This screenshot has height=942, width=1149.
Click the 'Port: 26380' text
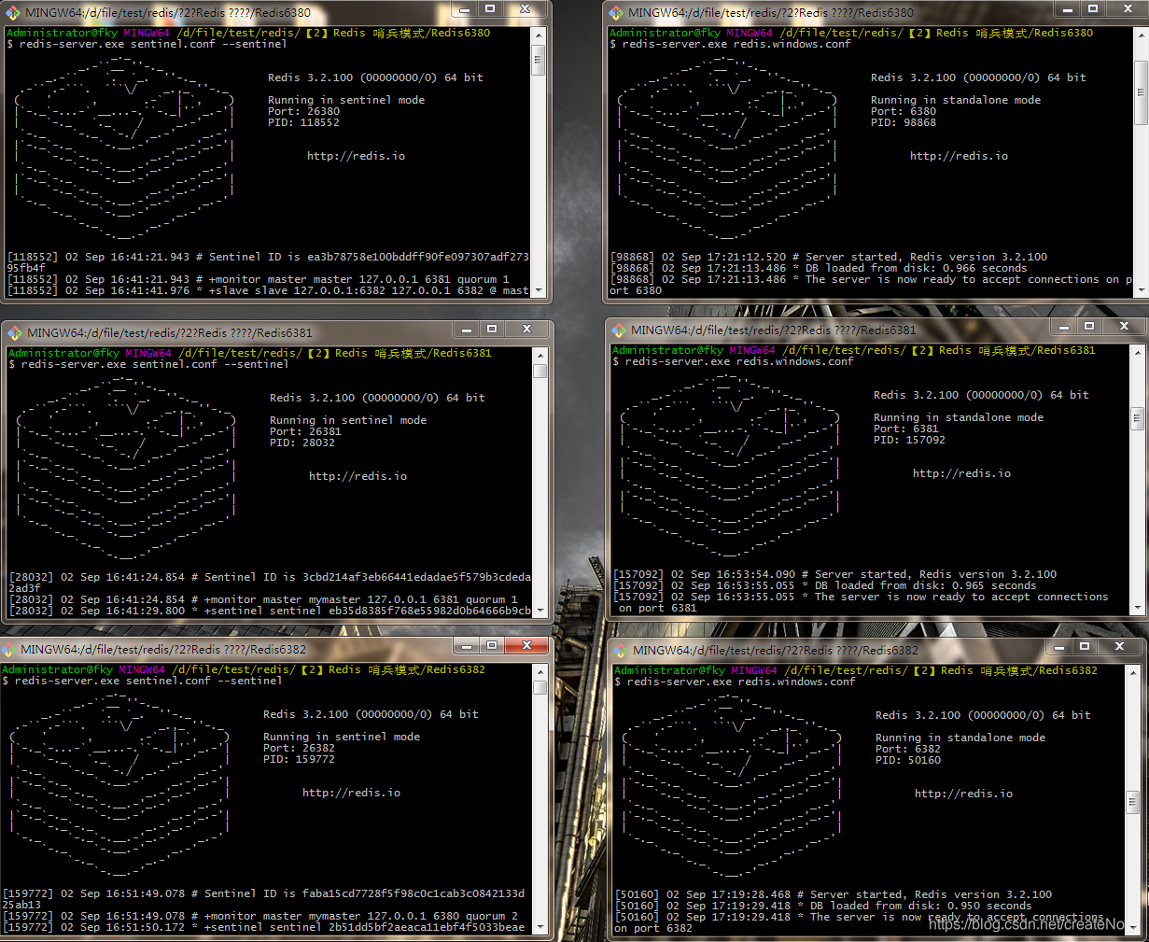click(303, 111)
